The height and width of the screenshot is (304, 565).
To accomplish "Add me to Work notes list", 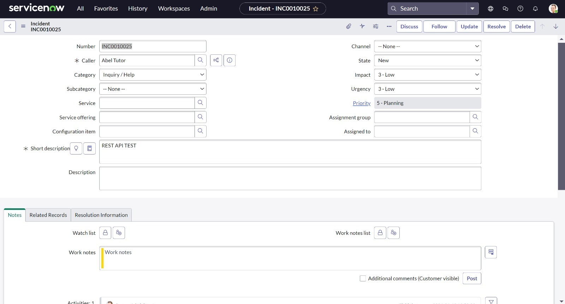I will pyautogui.click(x=394, y=233).
